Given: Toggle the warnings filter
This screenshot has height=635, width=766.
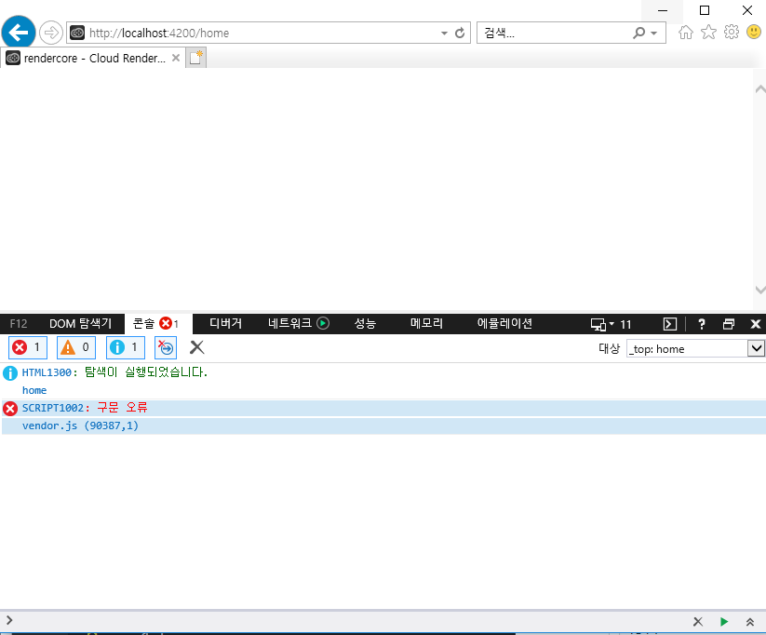Looking at the screenshot, I should [x=75, y=347].
